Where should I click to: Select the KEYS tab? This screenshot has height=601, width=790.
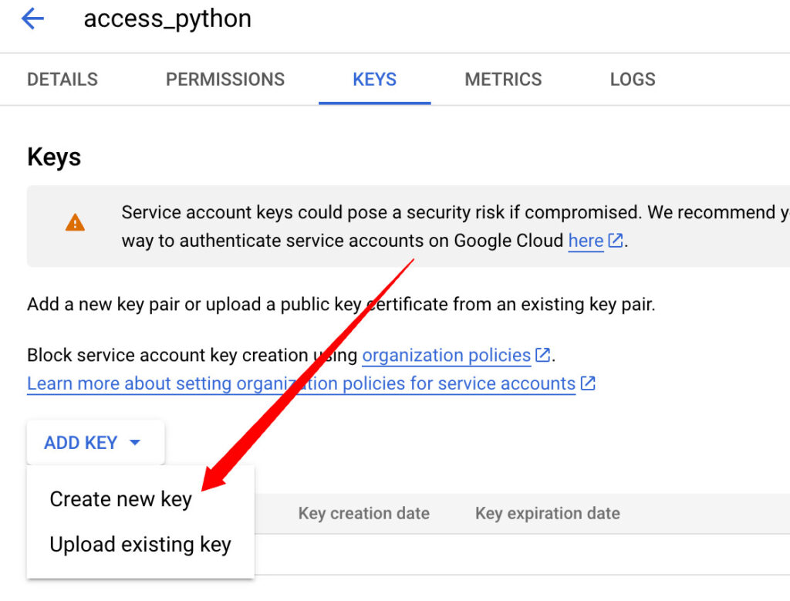click(374, 79)
